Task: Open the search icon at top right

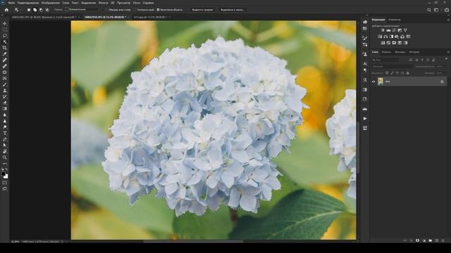Action: (x=429, y=10)
